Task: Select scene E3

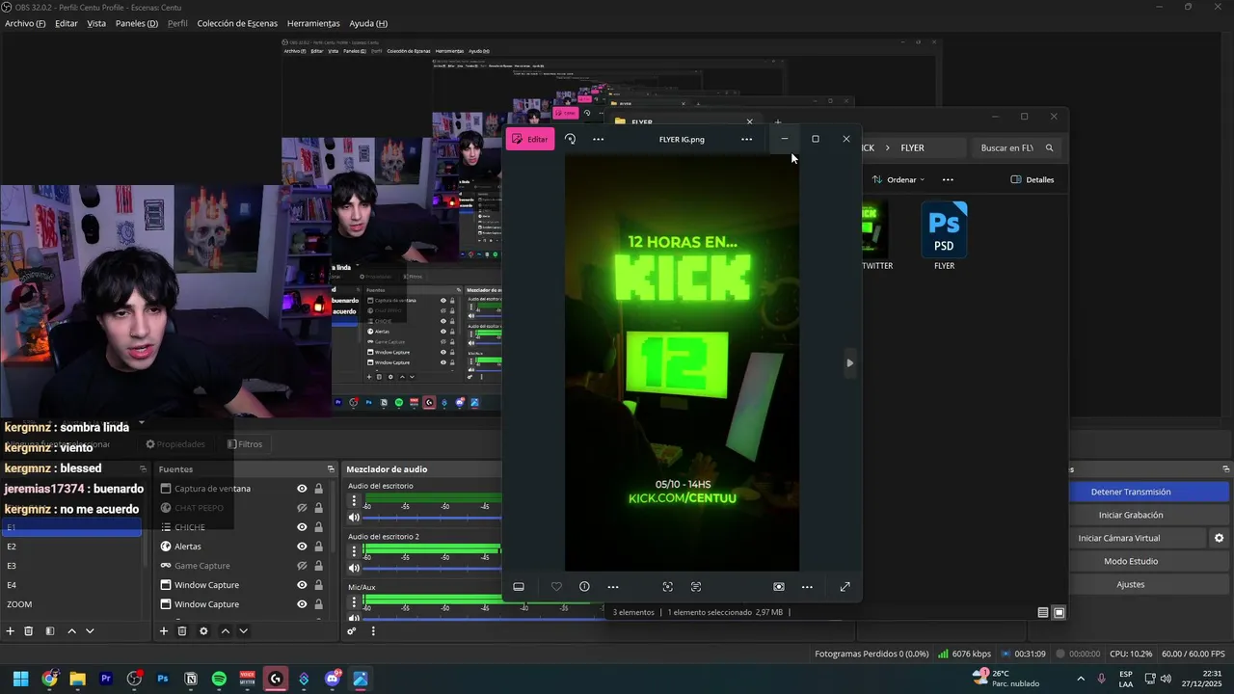Action: [72, 566]
